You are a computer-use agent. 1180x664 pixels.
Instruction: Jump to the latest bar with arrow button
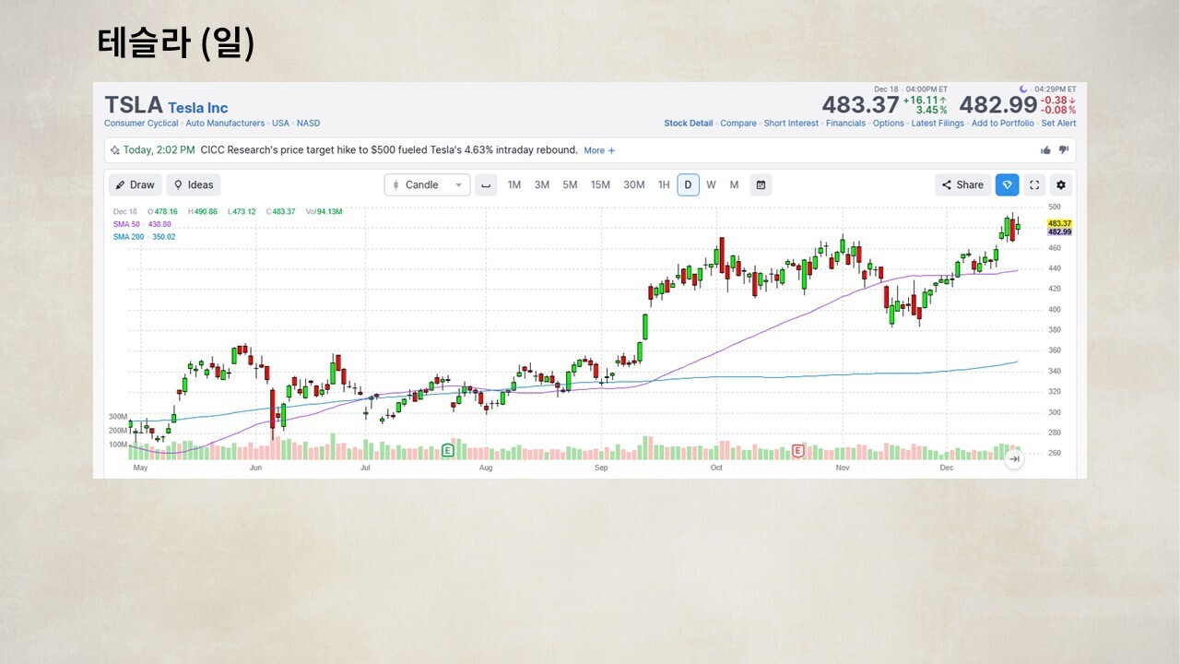pos(1014,458)
